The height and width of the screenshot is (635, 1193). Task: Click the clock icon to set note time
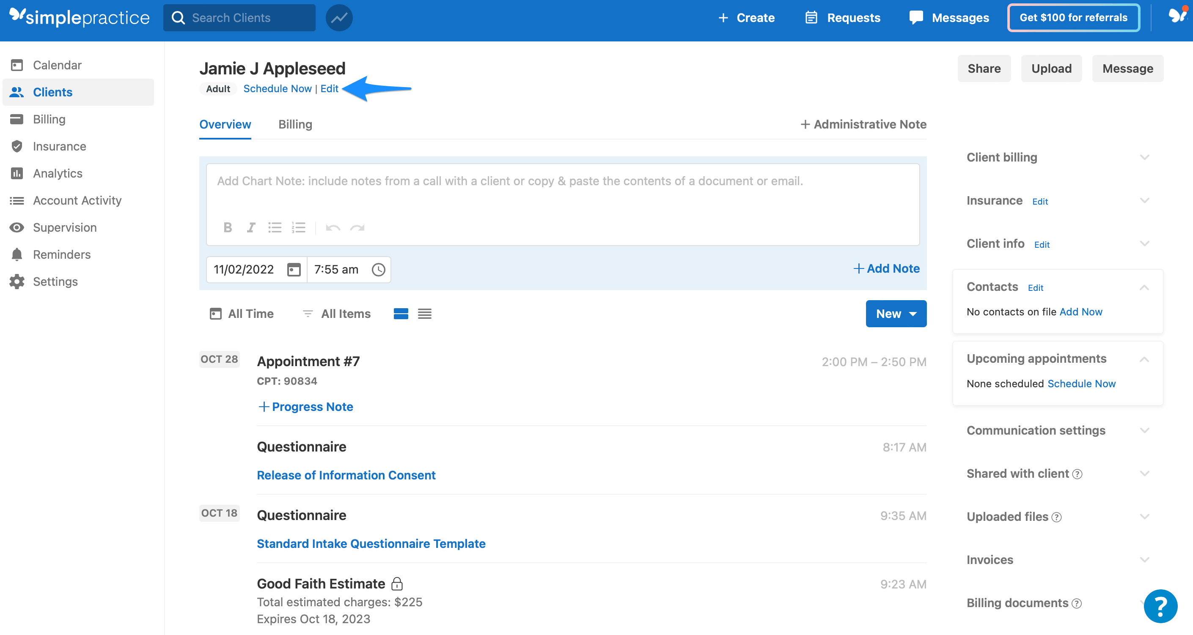(378, 269)
